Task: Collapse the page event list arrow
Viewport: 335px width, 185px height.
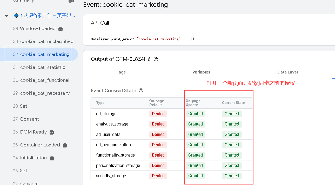Action: coord(6,16)
